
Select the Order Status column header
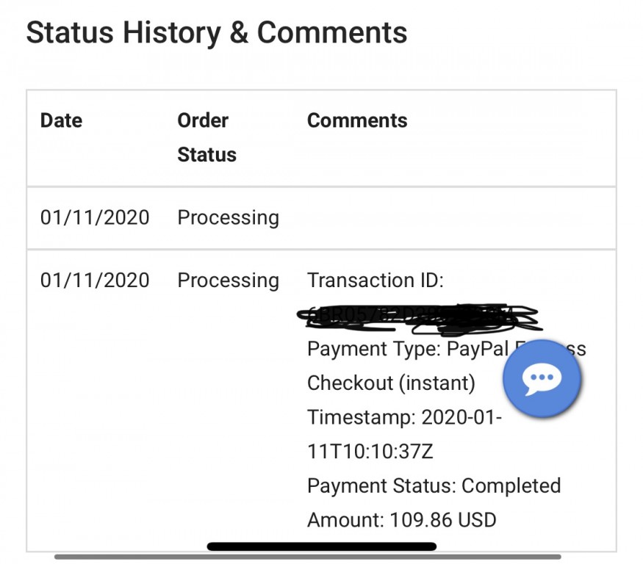tap(206, 138)
